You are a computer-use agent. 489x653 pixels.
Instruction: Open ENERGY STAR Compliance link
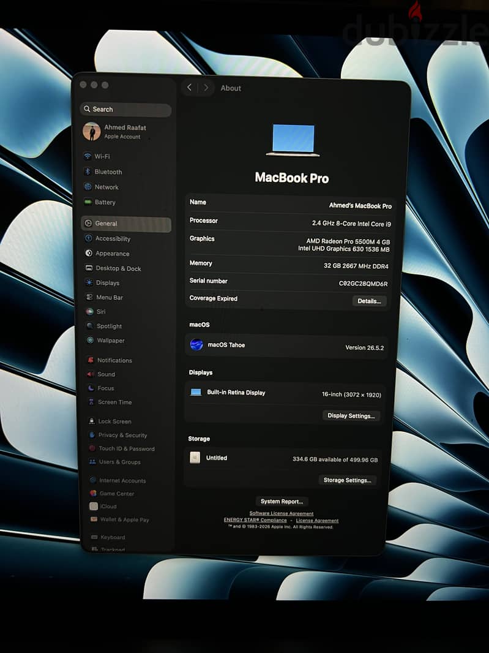pyautogui.click(x=255, y=519)
